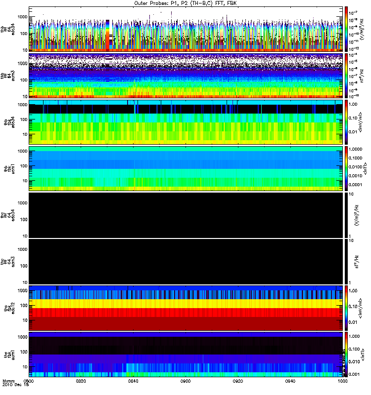This screenshot has height=395, width=371.
Task: Click the nT²/Hz color bar of scm3 panel
Action: point(346,76)
